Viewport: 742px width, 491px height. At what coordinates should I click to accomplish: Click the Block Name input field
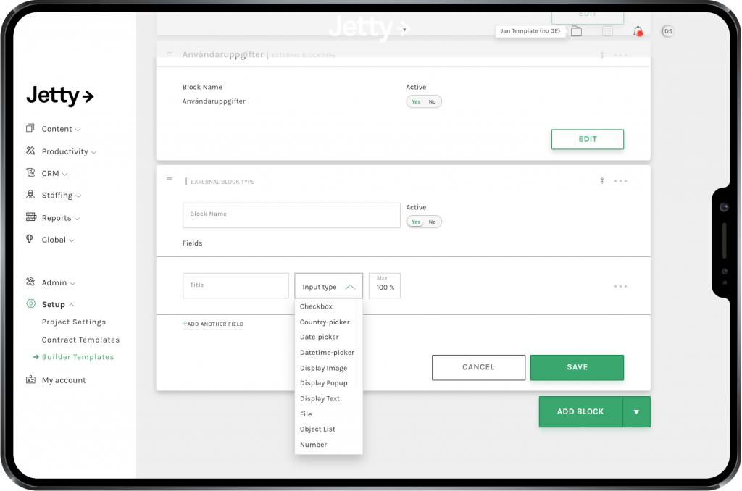coord(291,215)
